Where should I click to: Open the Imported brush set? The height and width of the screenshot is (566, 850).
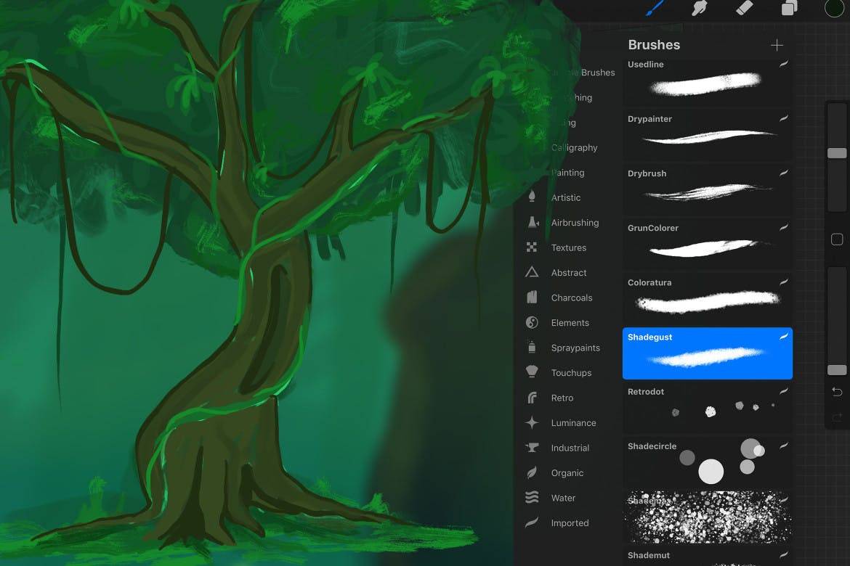(570, 523)
